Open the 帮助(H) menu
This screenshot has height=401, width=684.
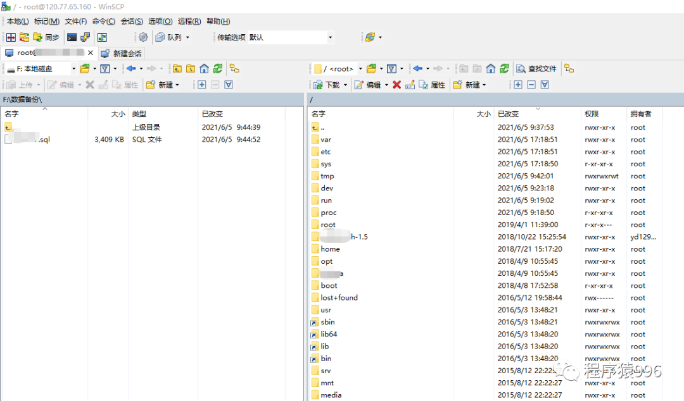coord(218,22)
